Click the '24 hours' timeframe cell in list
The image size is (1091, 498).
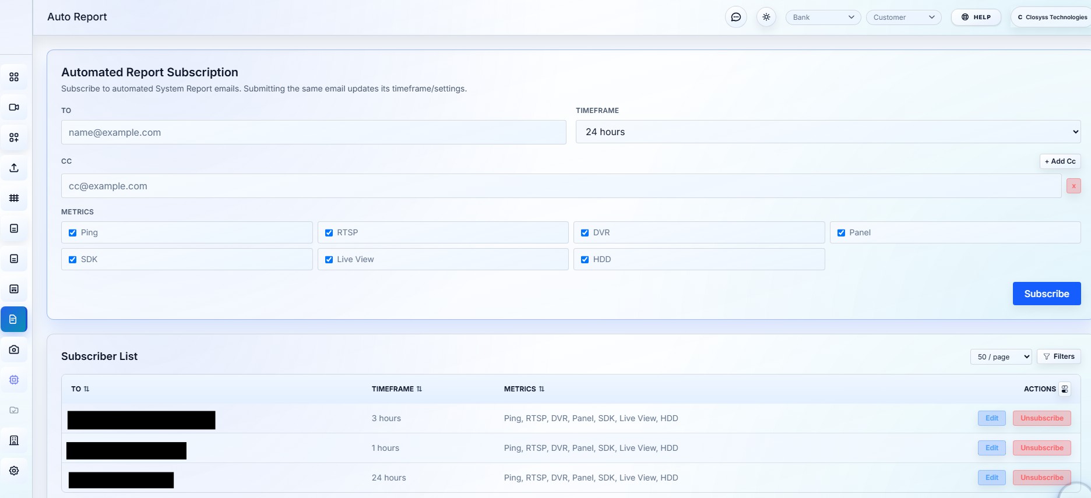pos(389,478)
